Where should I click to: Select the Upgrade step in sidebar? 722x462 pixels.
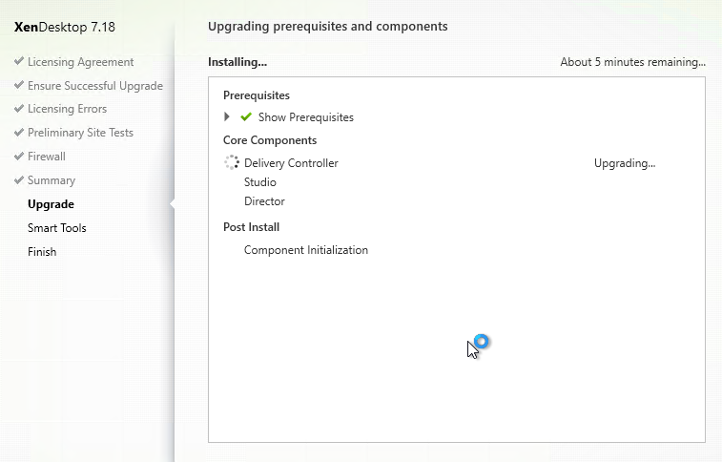(51, 204)
